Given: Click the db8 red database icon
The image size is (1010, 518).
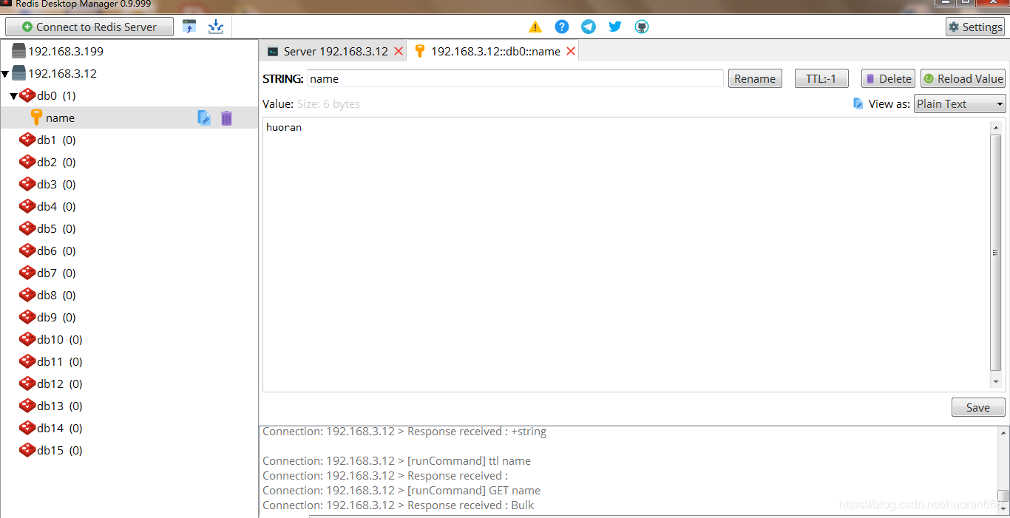Looking at the screenshot, I should coord(27,295).
